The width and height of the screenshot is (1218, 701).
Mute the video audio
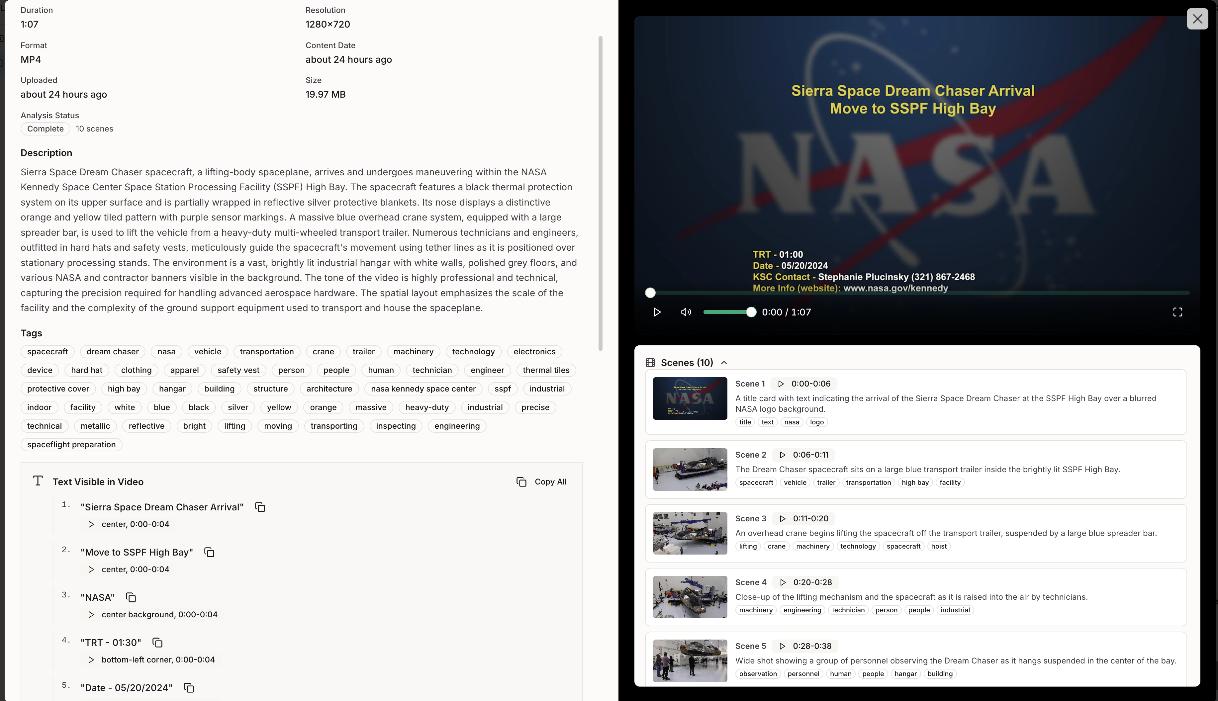(x=686, y=312)
